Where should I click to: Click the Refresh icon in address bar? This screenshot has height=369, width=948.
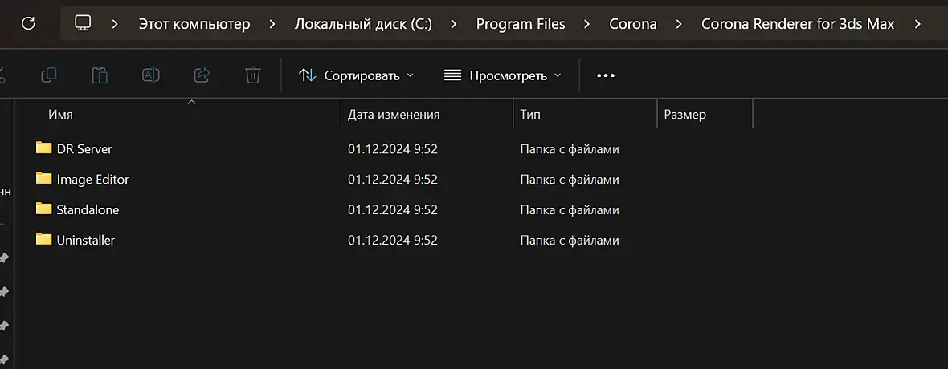pyautogui.click(x=28, y=24)
